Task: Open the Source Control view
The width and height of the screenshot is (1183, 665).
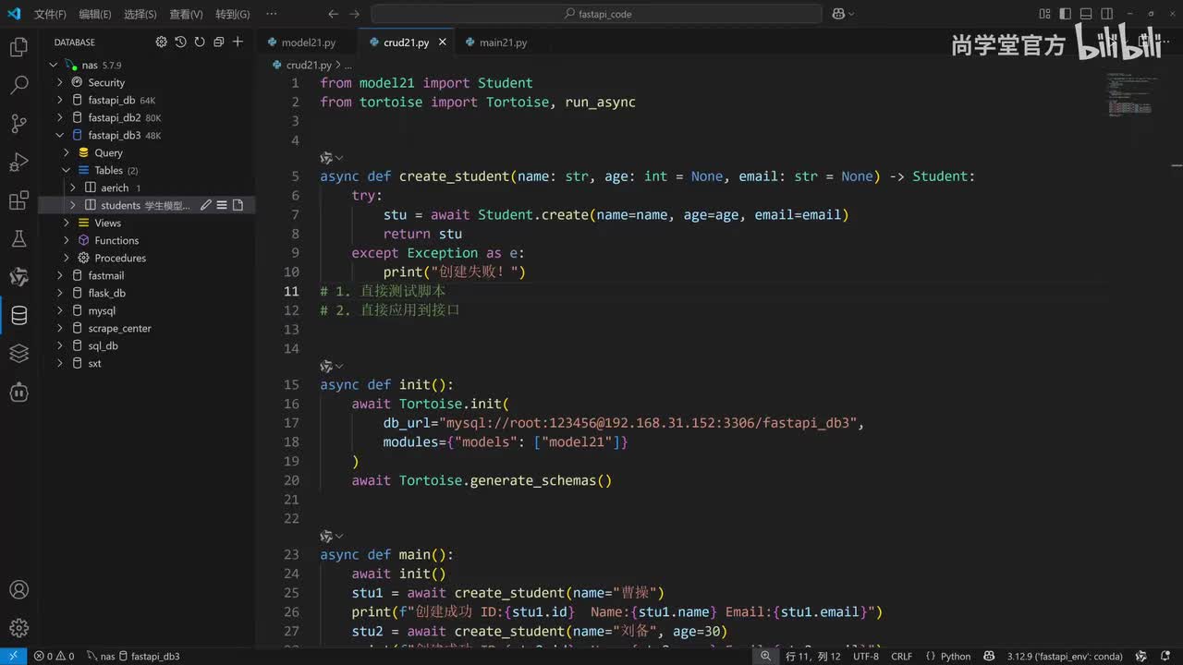Action: (x=18, y=124)
